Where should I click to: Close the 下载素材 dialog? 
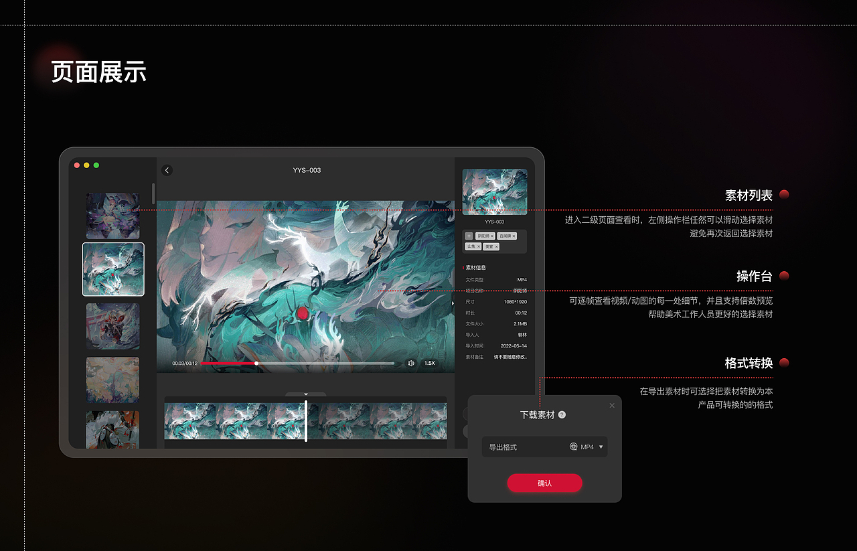coord(612,405)
